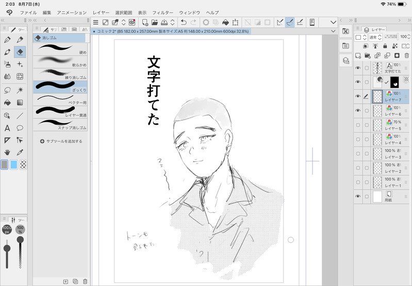Select the Pencil tool icon

[x=20, y=39]
